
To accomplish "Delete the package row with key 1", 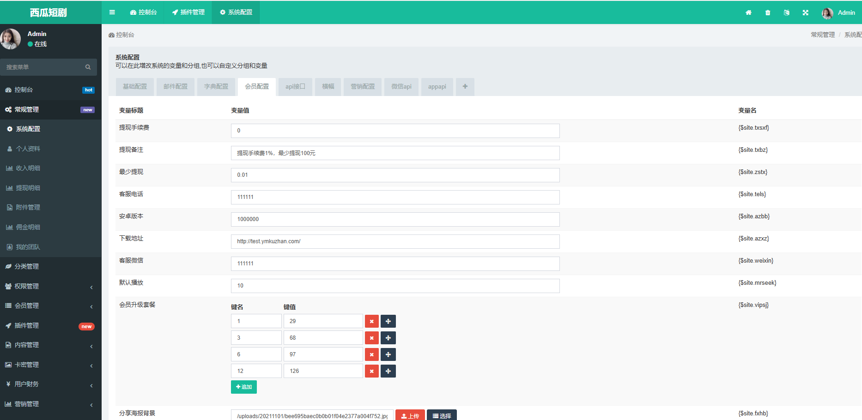I will coord(371,321).
